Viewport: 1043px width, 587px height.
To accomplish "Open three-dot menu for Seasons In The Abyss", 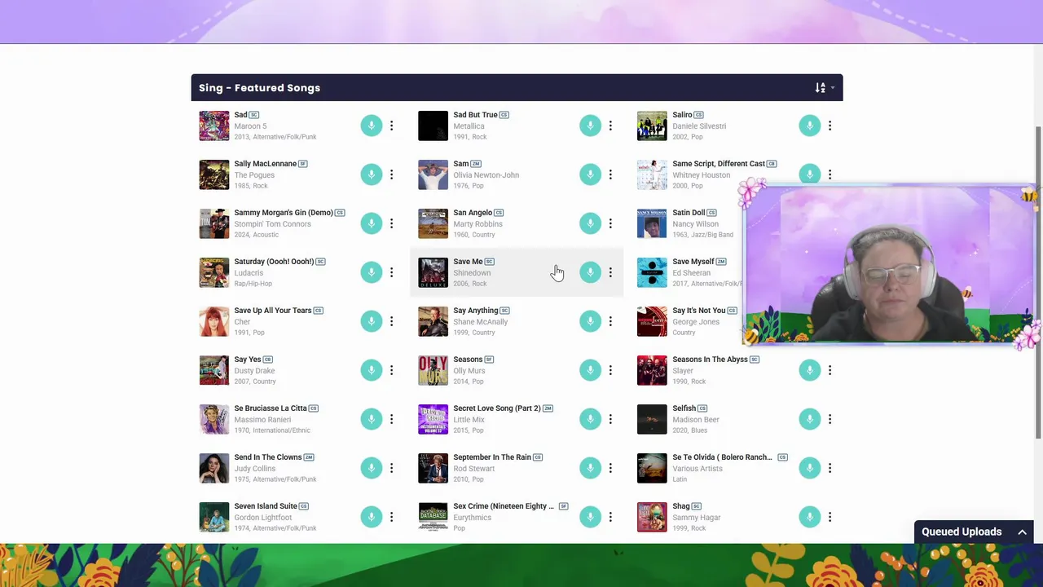I will [x=830, y=370].
